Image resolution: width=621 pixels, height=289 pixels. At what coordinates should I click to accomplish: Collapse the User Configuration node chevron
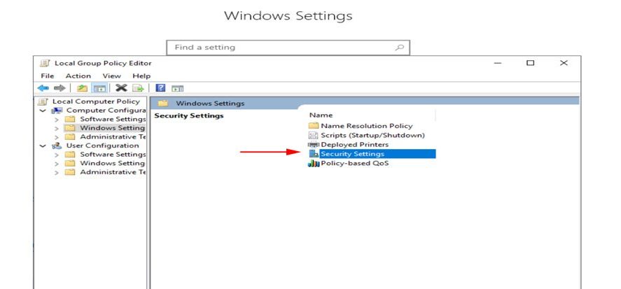(43, 146)
